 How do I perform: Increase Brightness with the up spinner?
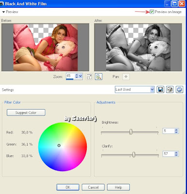click(176, 129)
